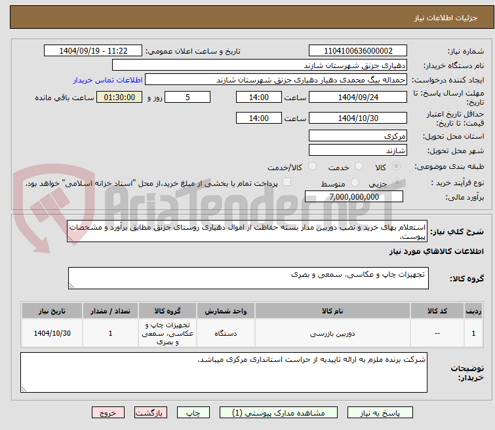Viewport: 495px width, 430px height.
Task: Click the چاپ print button
Action: (193, 413)
